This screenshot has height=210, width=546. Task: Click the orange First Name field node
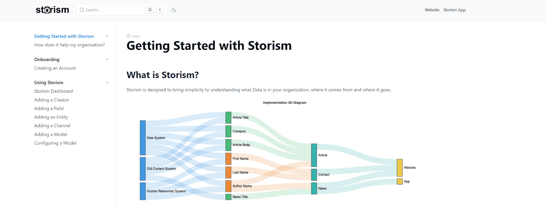click(228, 159)
